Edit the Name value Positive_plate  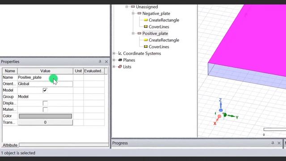pyautogui.click(x=30, y=77)
